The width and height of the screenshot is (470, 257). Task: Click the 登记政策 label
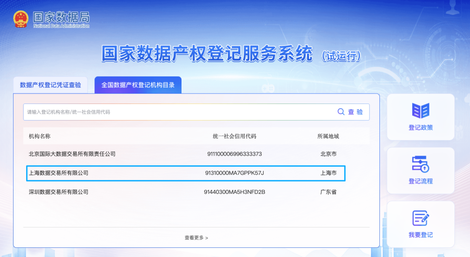[x=420, y=127]
